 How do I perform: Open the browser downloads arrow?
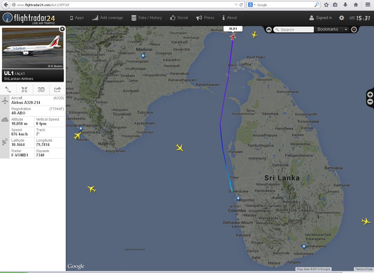coord(345,5)
